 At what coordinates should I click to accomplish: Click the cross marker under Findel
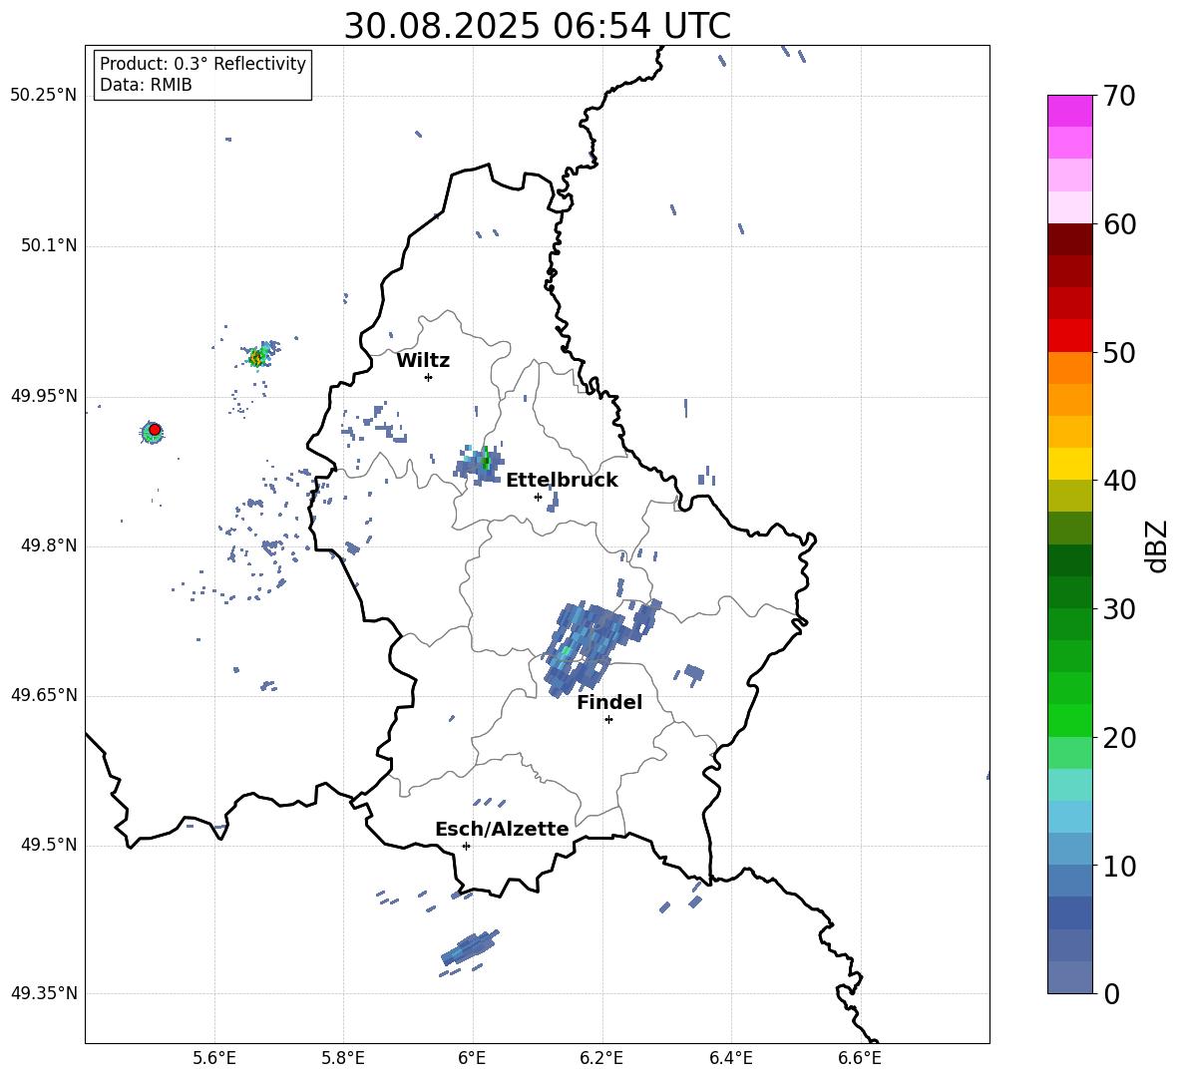point(608,720)
